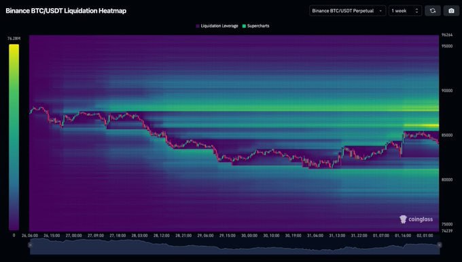The image size is (462, 262).
Task: Click the right handle of range slider
Action: coord(440,245)
